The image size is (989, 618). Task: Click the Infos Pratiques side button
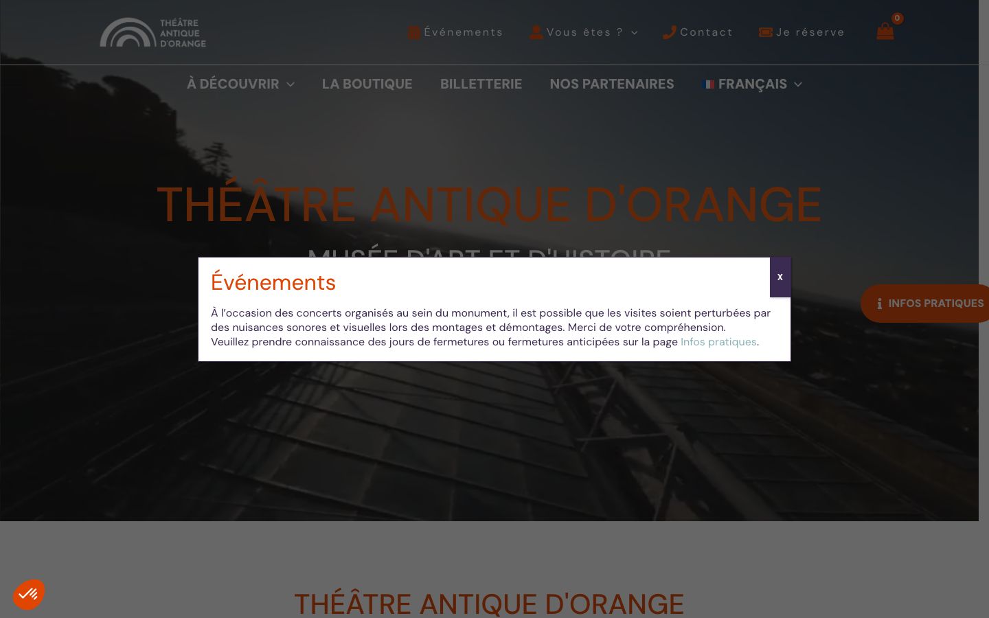(924, 304)
